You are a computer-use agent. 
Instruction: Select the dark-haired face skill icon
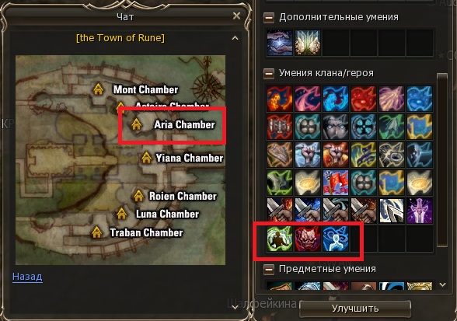click(336, 127)
